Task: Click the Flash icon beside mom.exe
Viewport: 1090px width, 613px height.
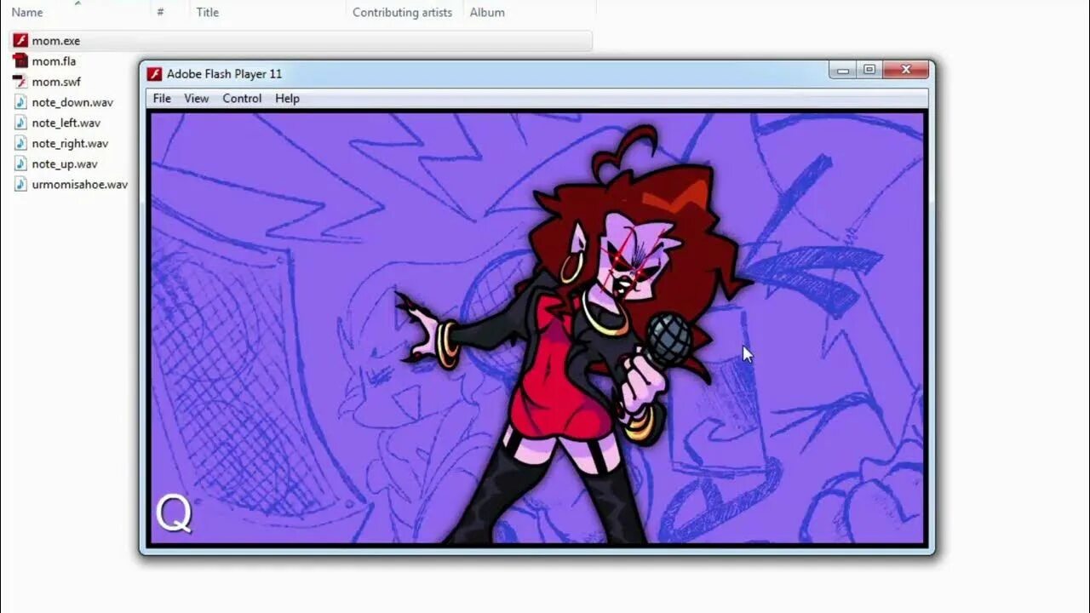Action: pyautogui.click(x=20, y=40)
